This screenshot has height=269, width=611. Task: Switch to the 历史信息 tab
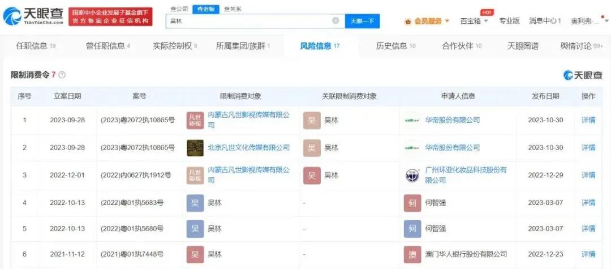coord(395,46)
